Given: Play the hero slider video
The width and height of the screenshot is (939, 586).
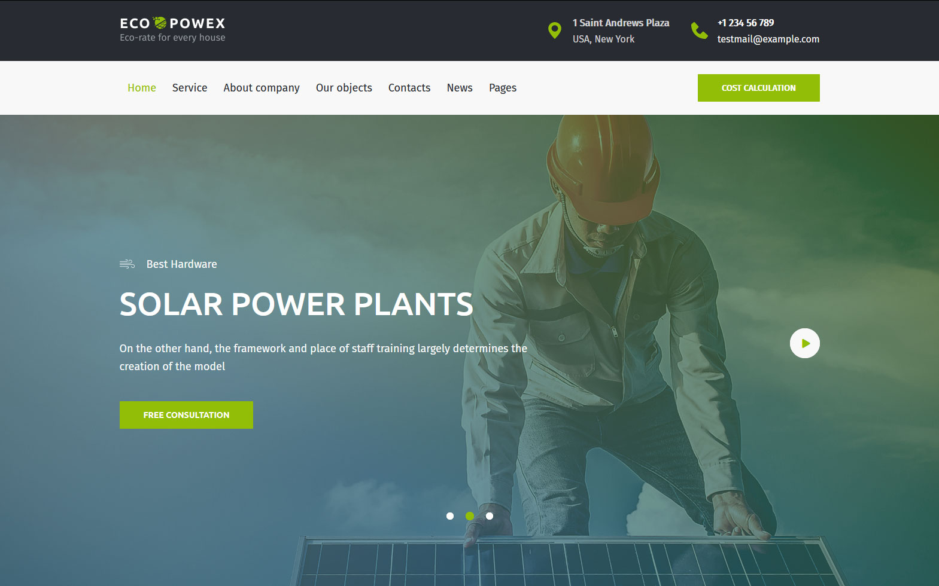Looking at the screenshot, I should (x=804, y=343).
